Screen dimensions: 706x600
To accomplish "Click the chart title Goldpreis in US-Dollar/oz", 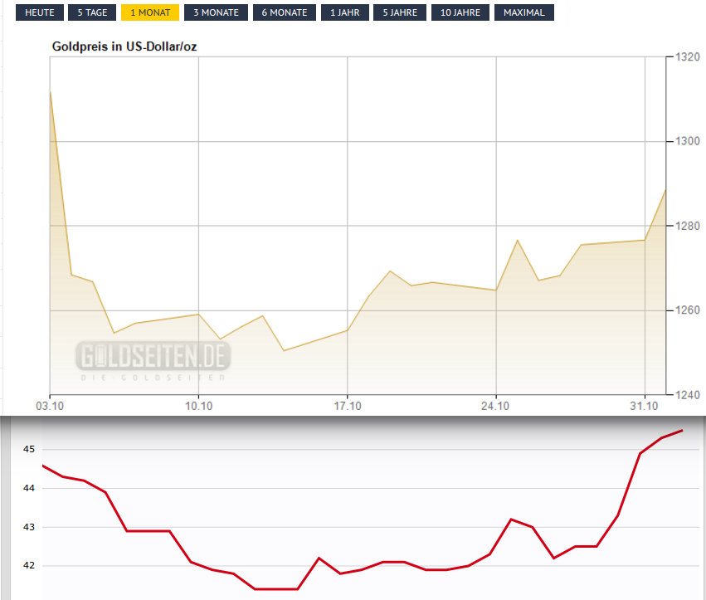I will 124,46.
